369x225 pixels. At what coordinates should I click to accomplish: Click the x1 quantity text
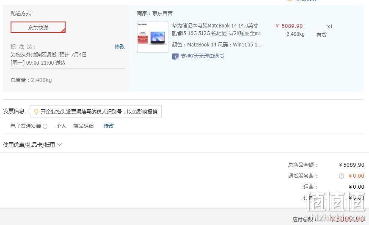pos(330,27)
